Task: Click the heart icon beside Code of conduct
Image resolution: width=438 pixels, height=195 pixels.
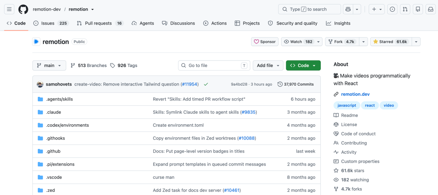Action: point(336,134)
